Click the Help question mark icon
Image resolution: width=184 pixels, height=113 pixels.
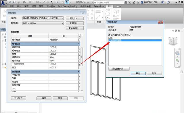[x=168, y=2]
